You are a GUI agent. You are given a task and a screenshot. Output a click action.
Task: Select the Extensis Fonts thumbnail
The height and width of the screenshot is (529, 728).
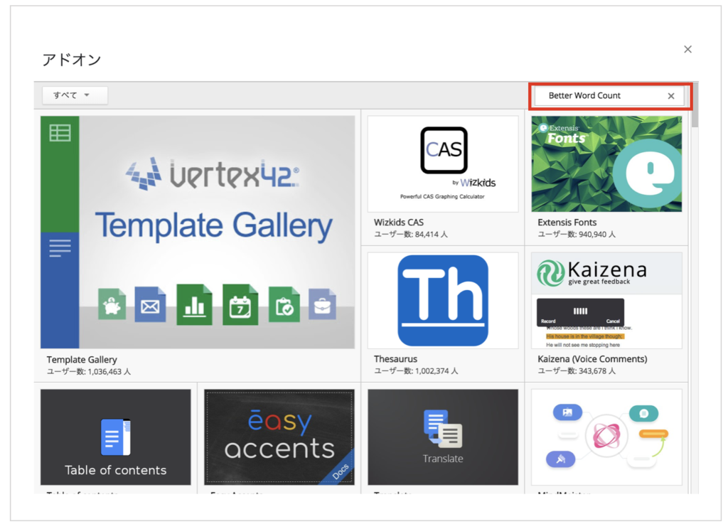[x=606, y=164]
